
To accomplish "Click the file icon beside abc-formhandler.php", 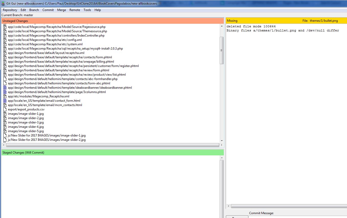I will click(5, 79).
